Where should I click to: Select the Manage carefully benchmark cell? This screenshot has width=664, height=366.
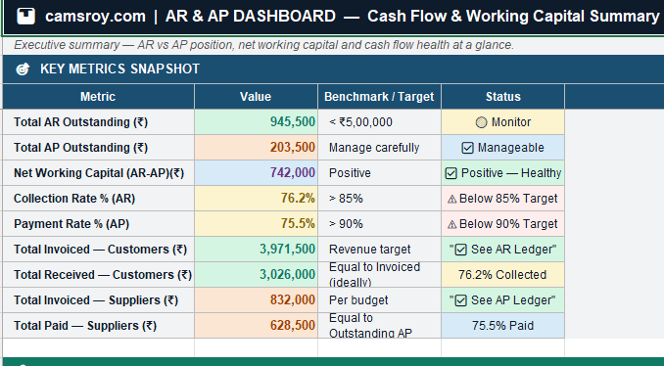[379, 148]
